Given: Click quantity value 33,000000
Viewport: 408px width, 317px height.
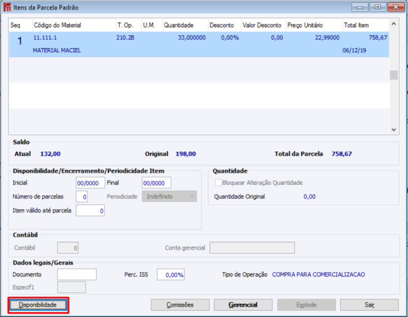Looking at the screenshot, I should coord(192,38).
